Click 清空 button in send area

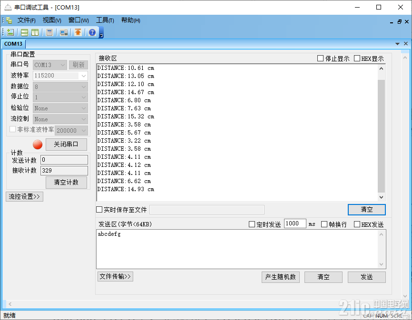323,277
